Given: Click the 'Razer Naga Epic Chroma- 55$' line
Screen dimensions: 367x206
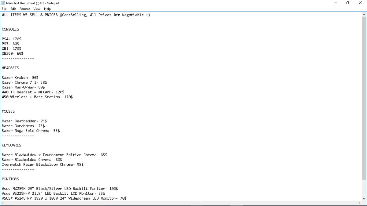Looking at the screenshot, I should pos(31,131).
